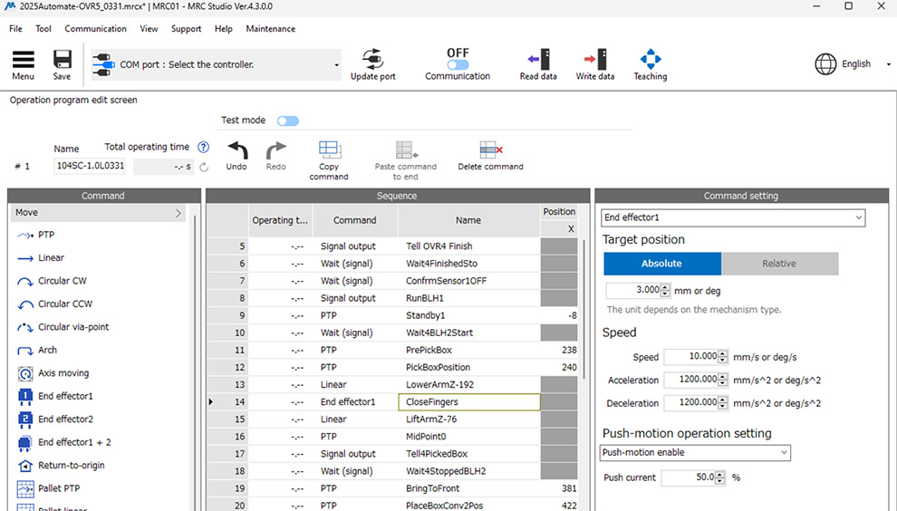
Task: Select Relative target position
Action: click(779, 264)
